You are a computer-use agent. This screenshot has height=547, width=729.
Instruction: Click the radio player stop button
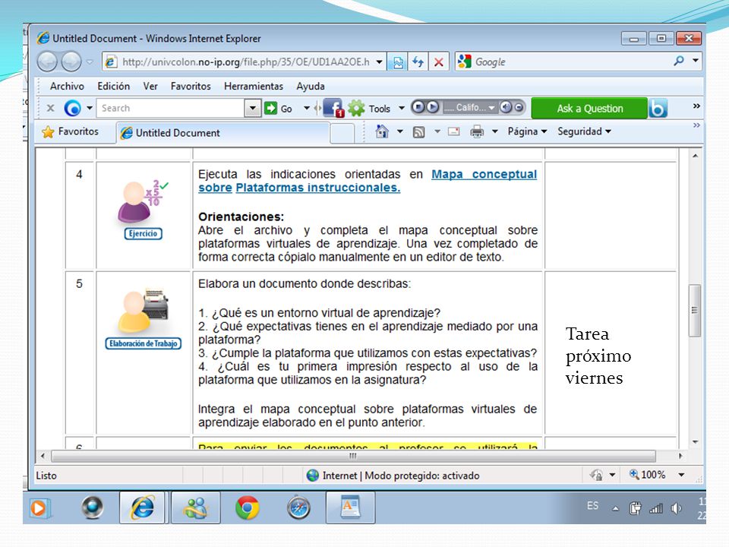pos(418,107)
